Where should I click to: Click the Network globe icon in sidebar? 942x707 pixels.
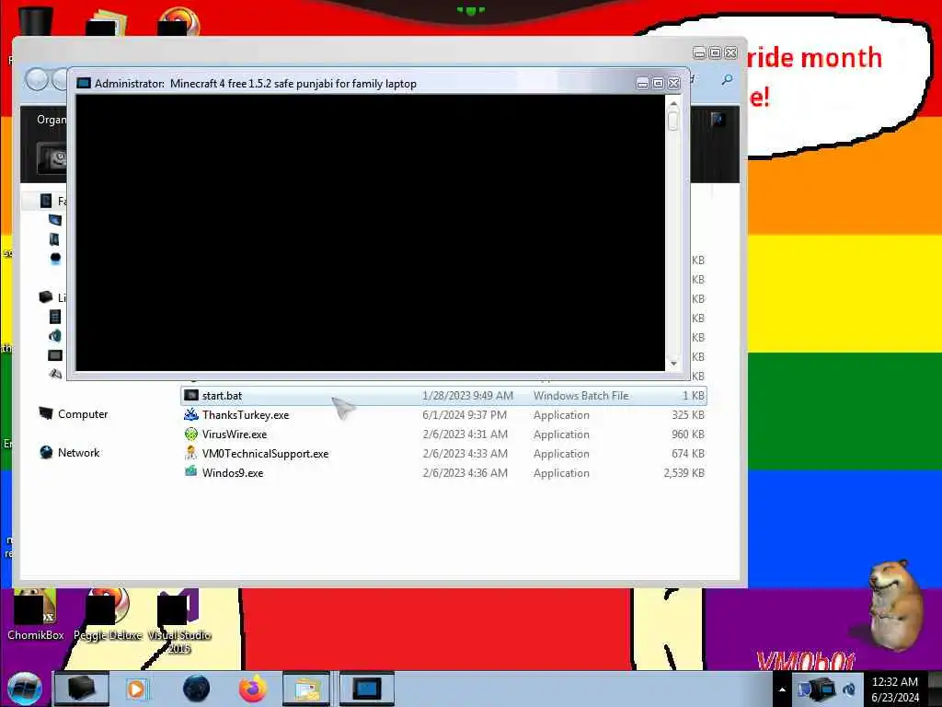pos(46,452)
